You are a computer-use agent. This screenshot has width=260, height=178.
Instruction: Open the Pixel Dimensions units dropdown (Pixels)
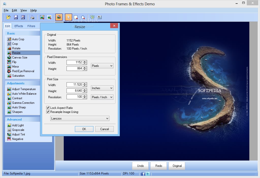[102, 66]
